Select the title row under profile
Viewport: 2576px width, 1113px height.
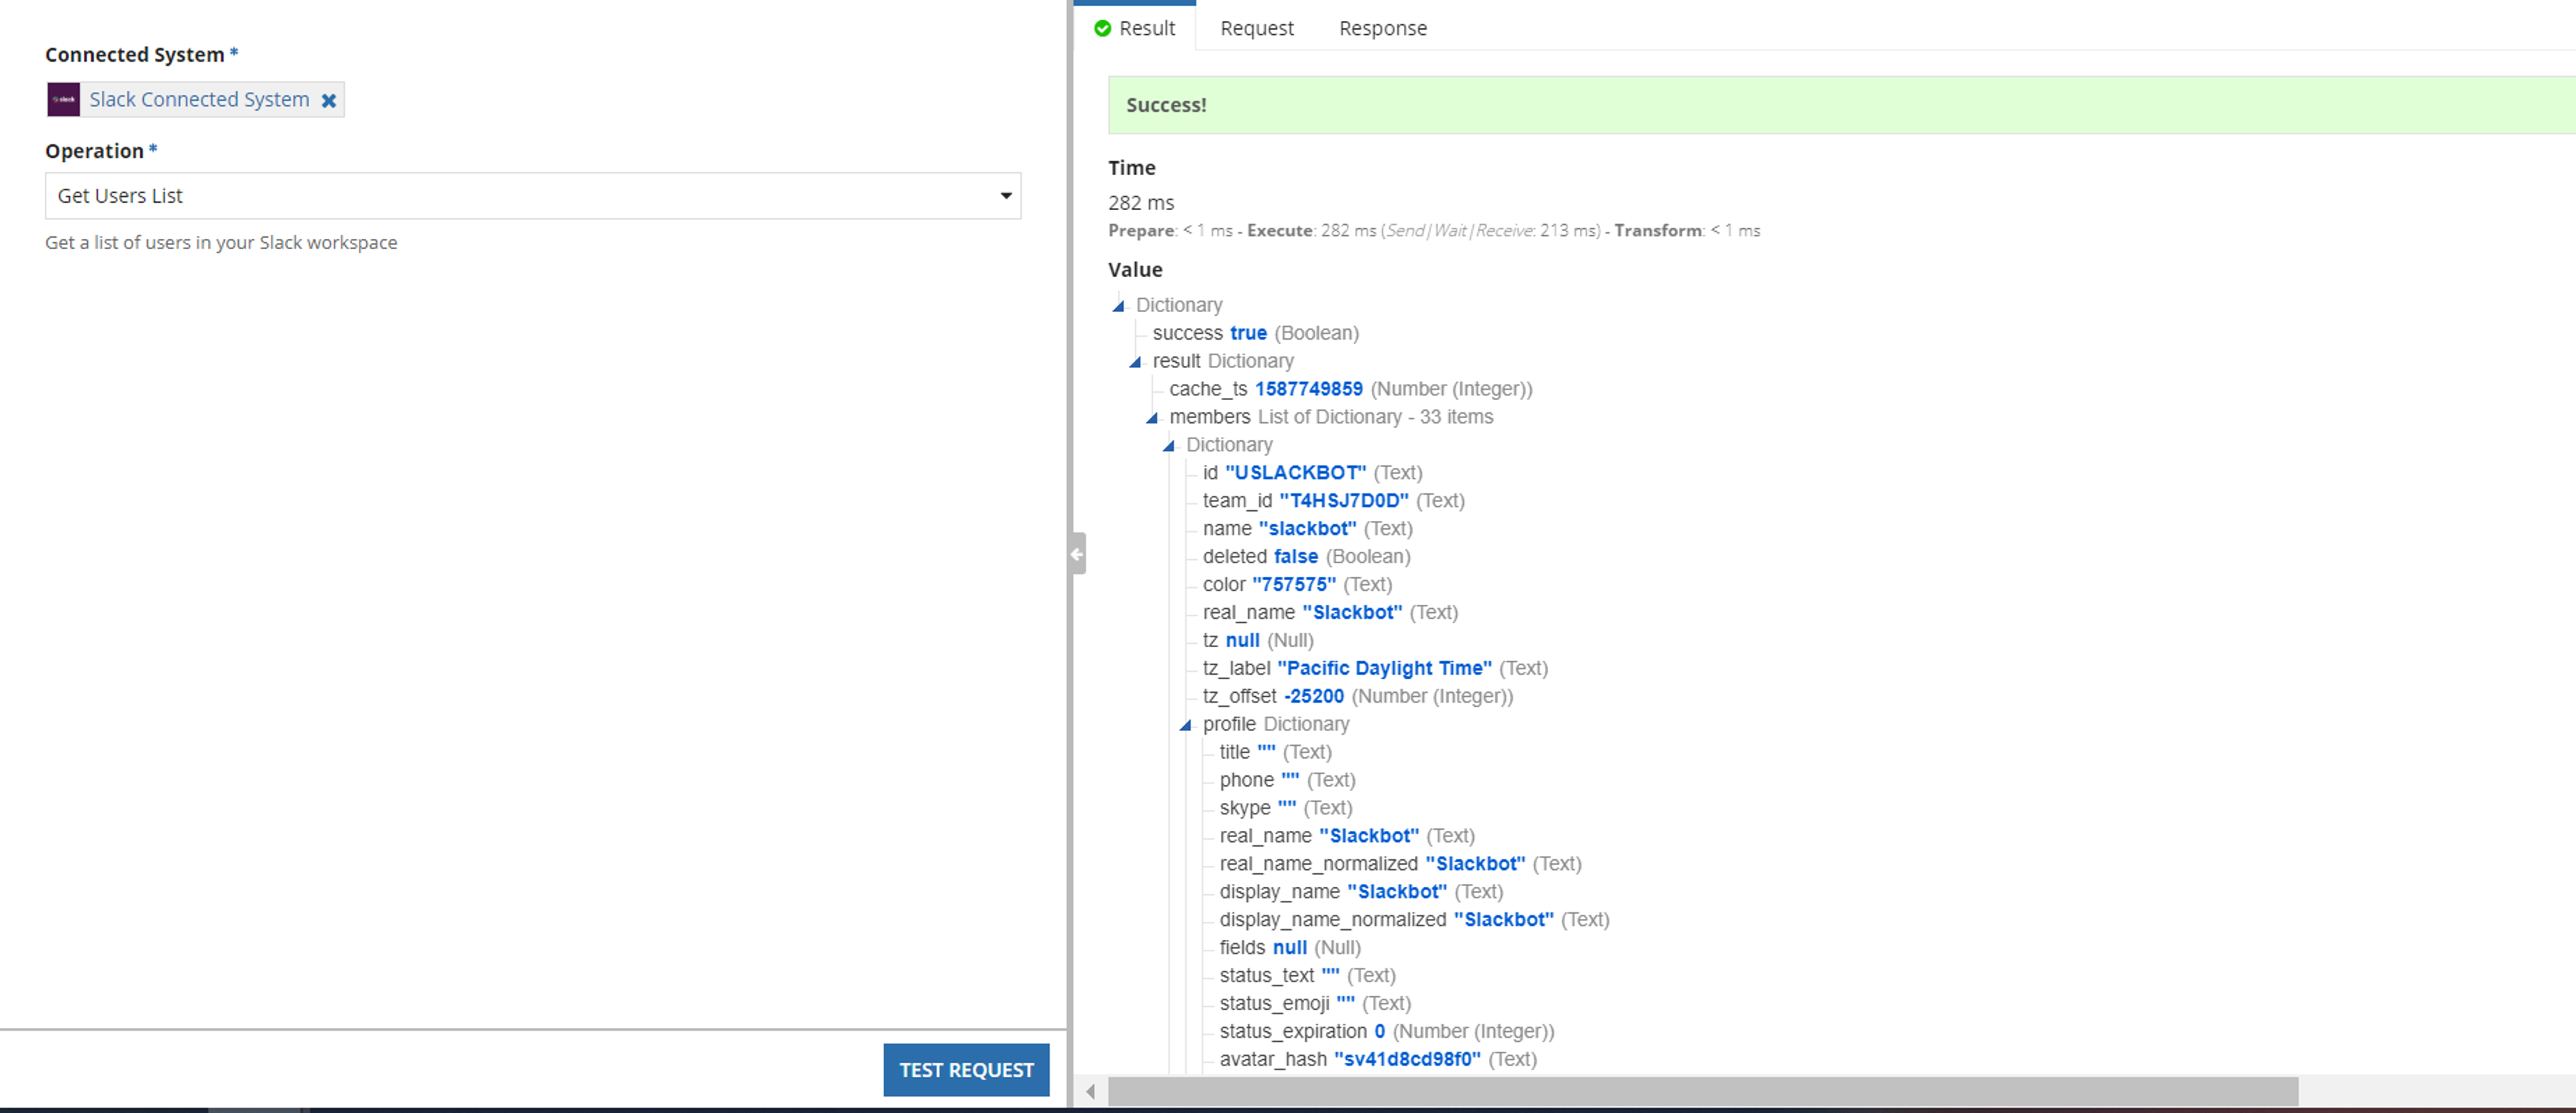[x=1275, y=753]
